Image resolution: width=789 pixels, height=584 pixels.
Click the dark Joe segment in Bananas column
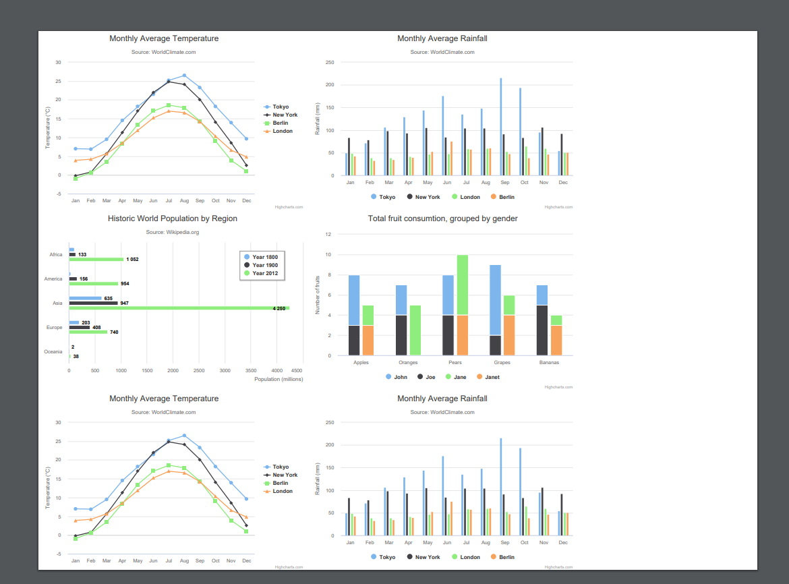pyautogui.click(x=542, y=330)
